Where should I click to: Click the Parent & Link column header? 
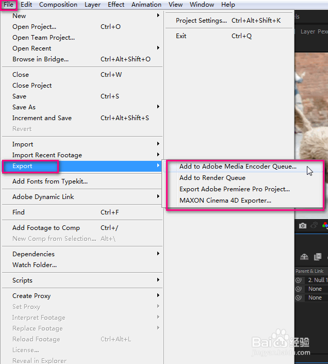click(309, 271)
